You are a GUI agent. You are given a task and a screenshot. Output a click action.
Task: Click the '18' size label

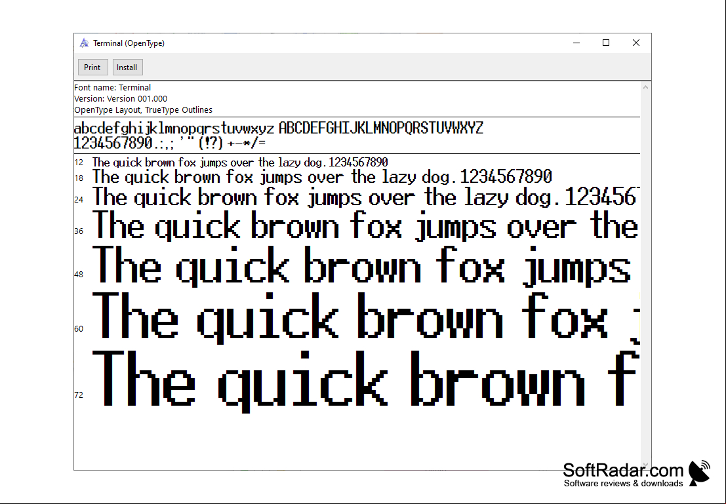(79, 178)
